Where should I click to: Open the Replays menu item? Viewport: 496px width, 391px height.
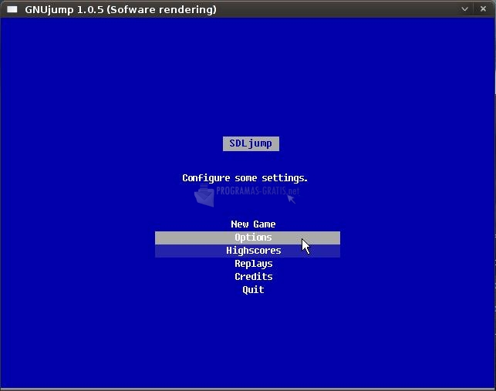pos(253,264)
